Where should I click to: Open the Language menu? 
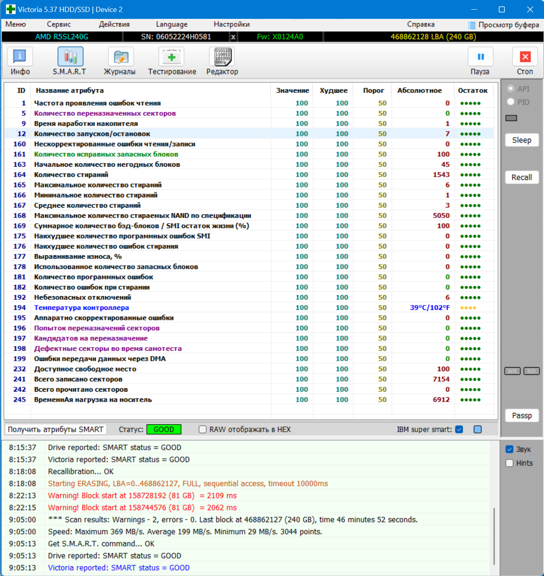coord(172,24)
